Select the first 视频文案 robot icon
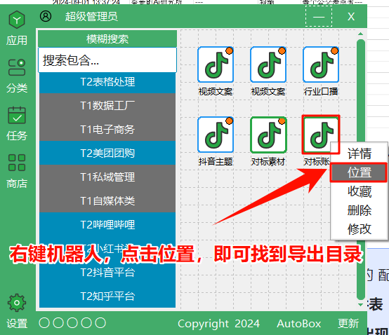389x335 pixels. point(216,64)
